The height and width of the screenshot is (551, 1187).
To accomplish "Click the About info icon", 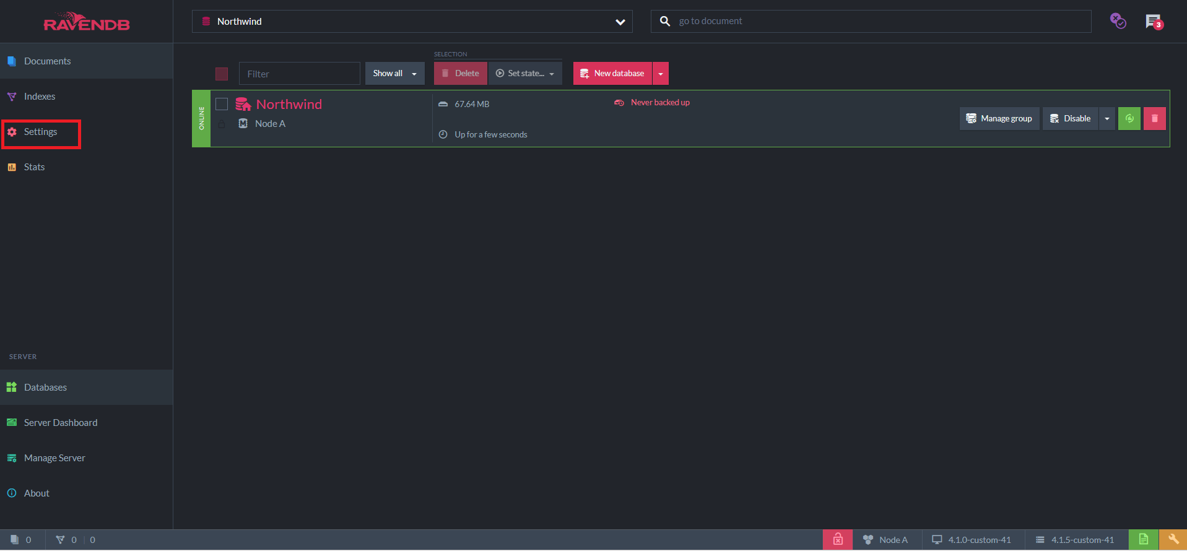I will (x=12, y=493).
